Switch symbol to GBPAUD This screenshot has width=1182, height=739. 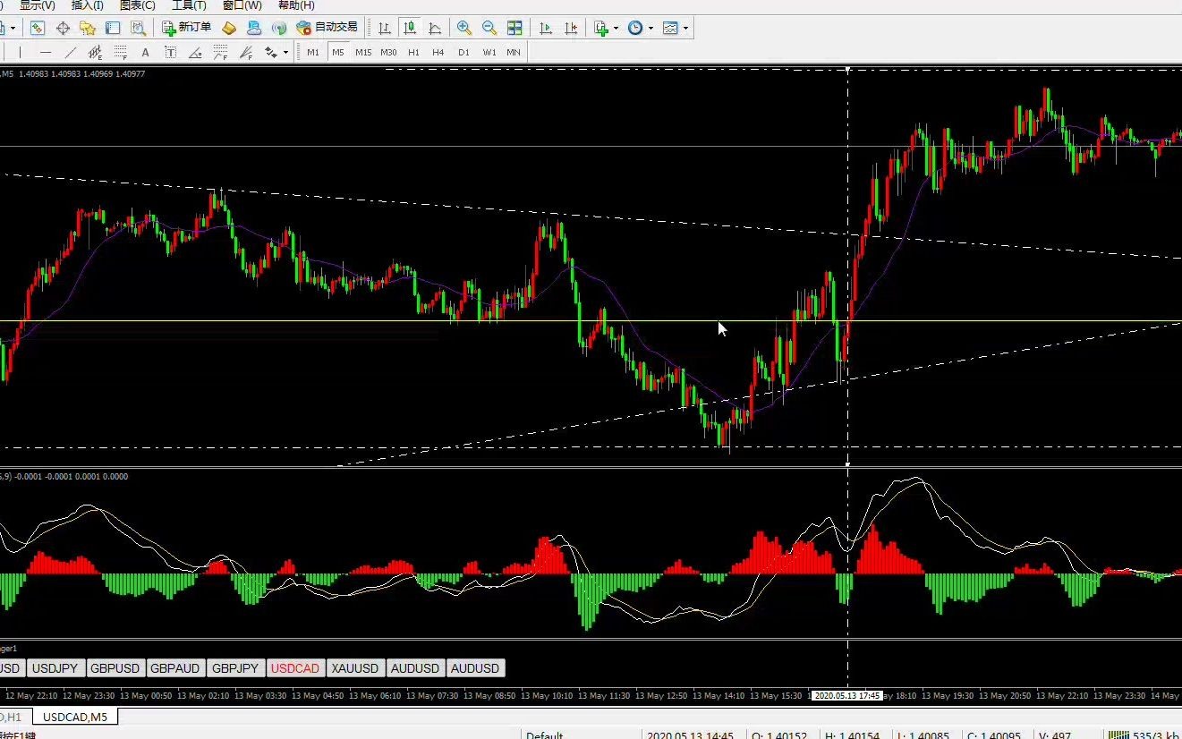coord(175,668)
